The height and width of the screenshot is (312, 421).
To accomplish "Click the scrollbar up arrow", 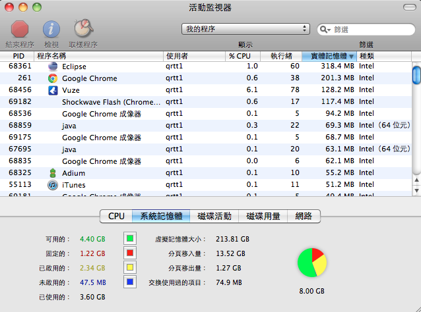I will (x=416, y=180).
